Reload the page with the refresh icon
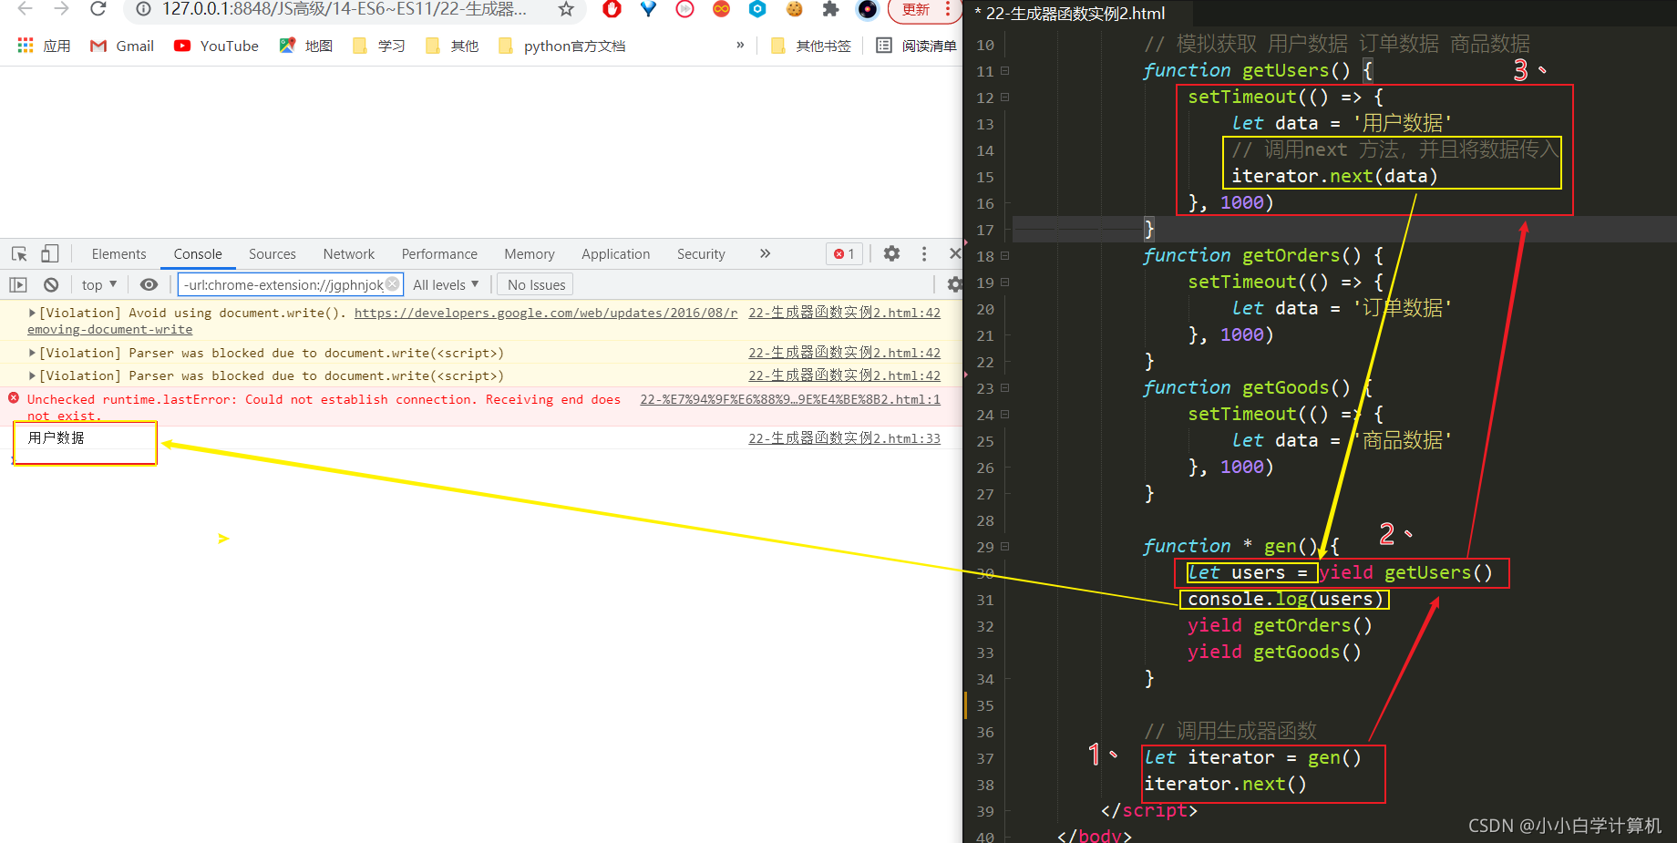This screenshot has height=843, width=1677. (x=98, y=9)
